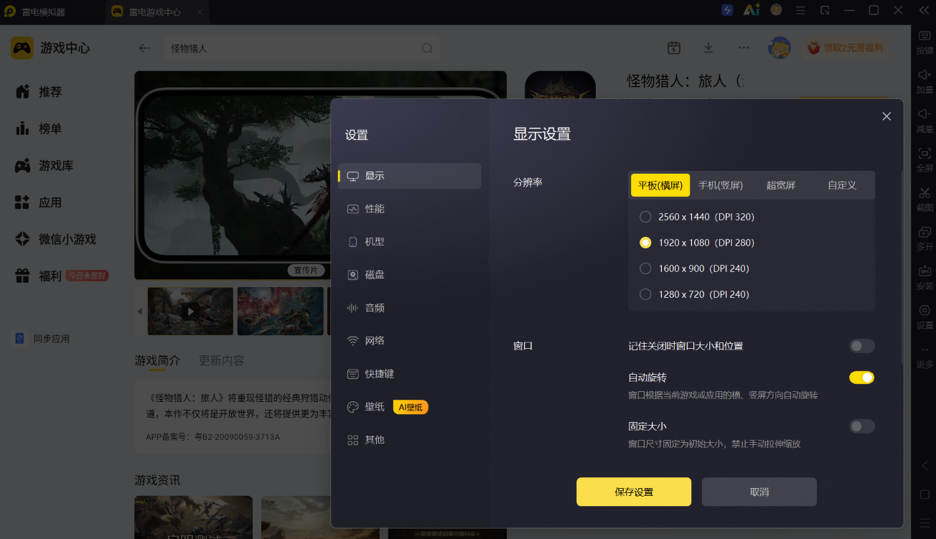936x539 pixels.
Task: Select the 显示 settings section
Action: click(410, 176)
